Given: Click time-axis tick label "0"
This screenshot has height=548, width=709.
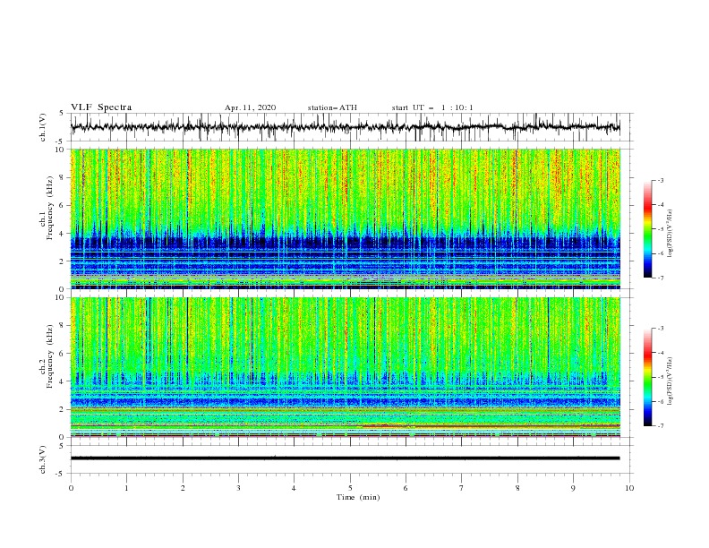Looking at the screenshot, I should tap(71, 488).
